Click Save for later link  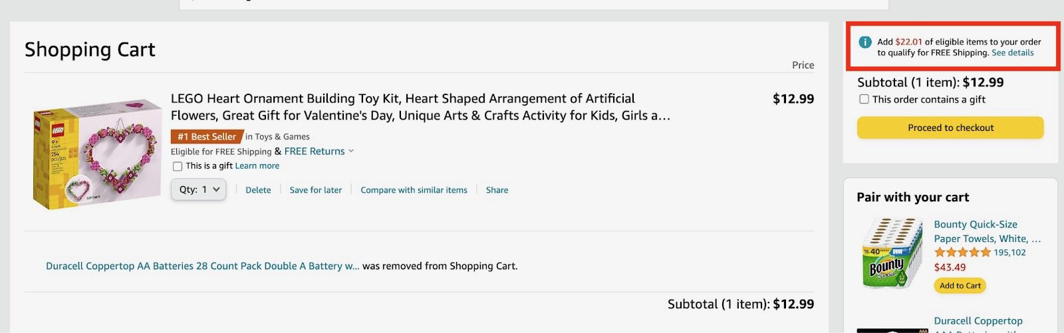pyautogui.click(x=315, y=190)
